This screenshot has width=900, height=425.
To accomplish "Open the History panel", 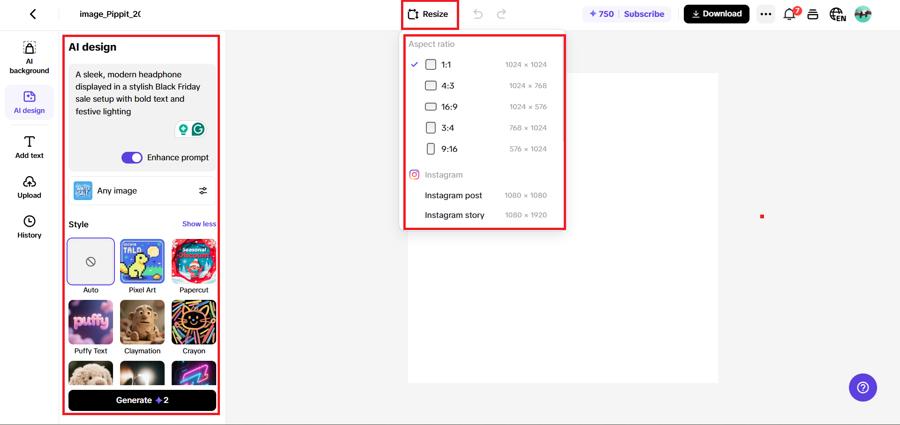I will (x=29, y=227).
